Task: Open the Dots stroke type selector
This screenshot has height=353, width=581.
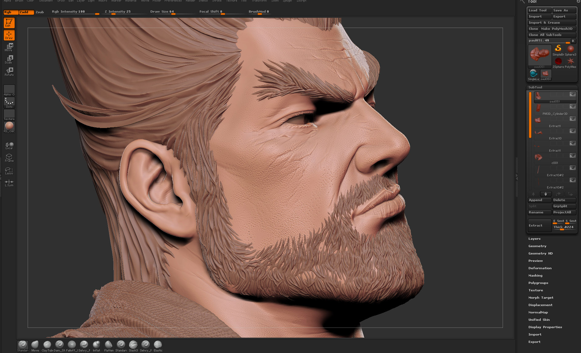Action: [x=9, y=103]
